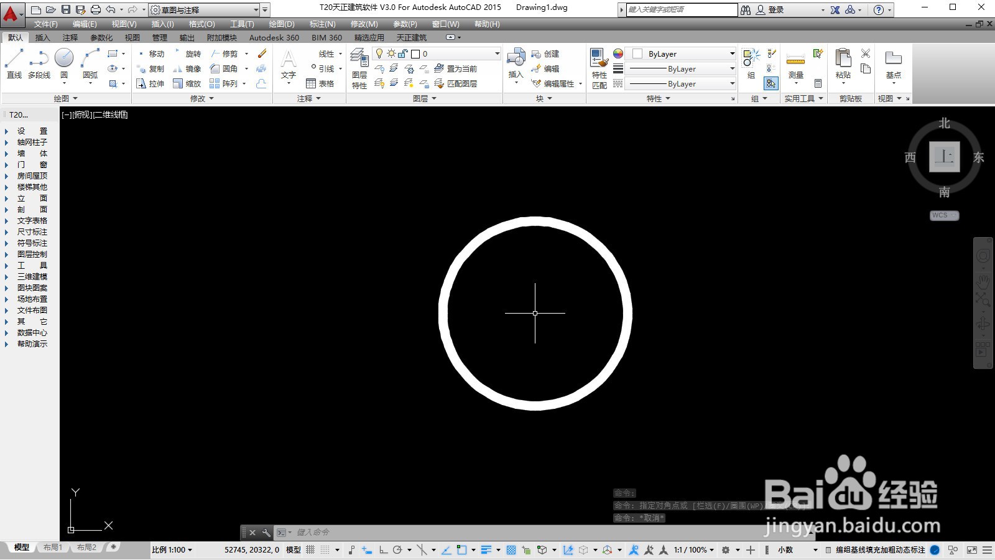Pick the 圆弧 arc tool

(90, 63)
